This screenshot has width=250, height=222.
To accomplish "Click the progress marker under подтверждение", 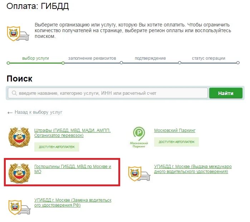I will coord(180,63).
